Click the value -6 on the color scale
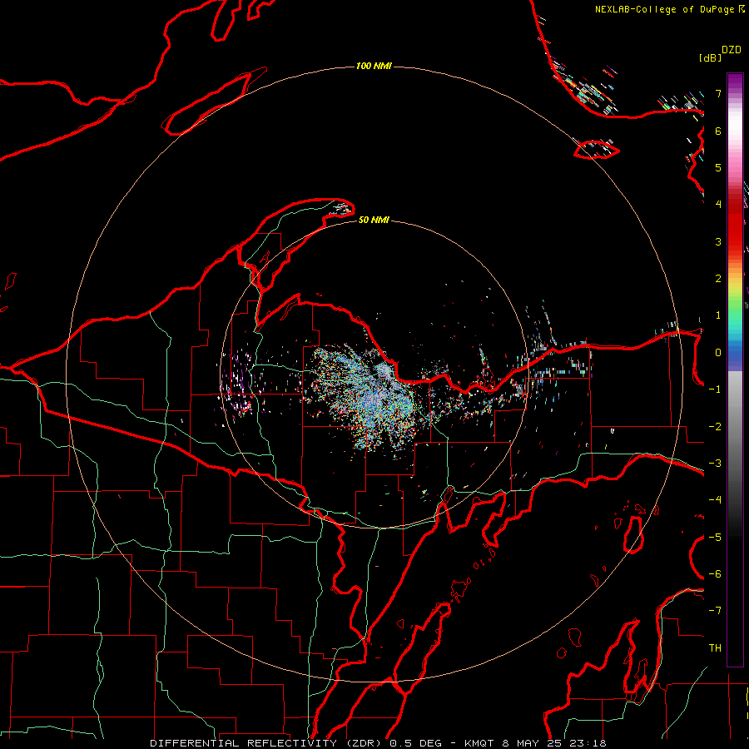The width and height of the screenshot is (749, 749). 715,574
